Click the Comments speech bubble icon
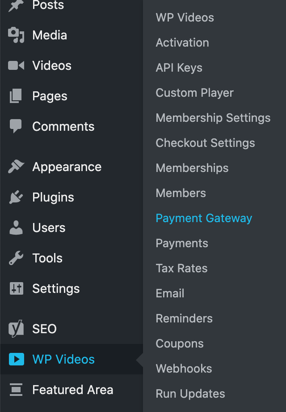Image resolution: width=286 pixels, height=412 pixels. tap(16, 126)
